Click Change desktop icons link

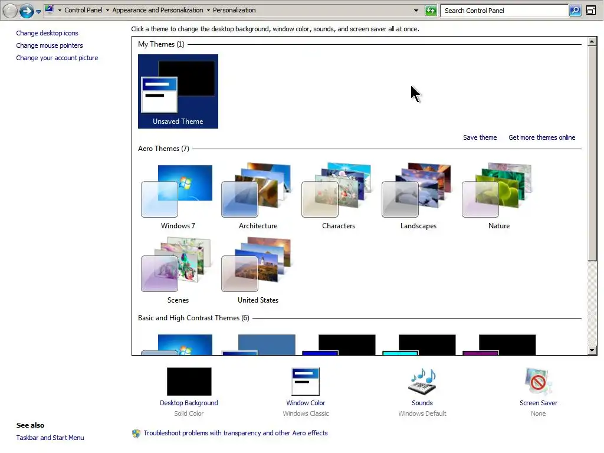(x=47, y=33)
